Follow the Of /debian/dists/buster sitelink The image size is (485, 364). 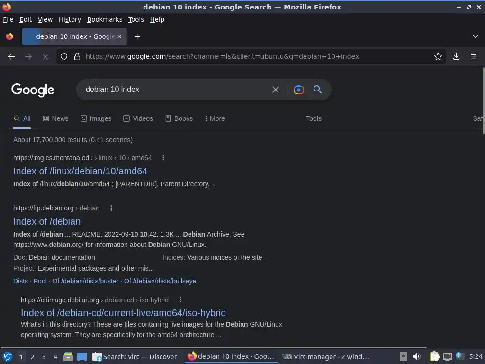(x=85, y=281)
